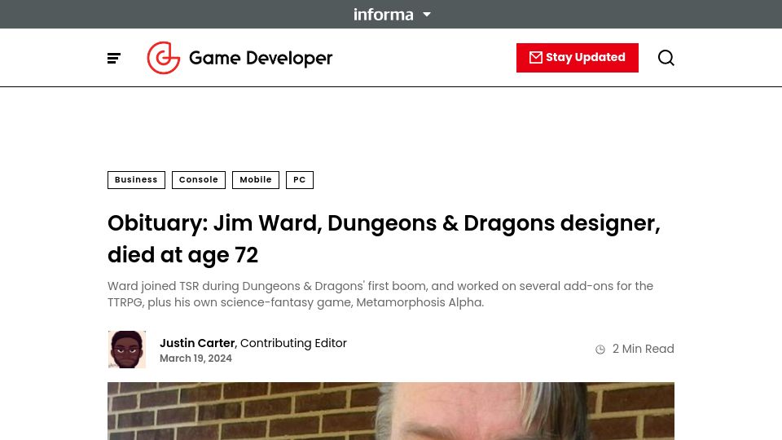The width and height of the screenshot is (782, 440).
Task: Open the Mobile category tag
Action: (x=255, y=180)
